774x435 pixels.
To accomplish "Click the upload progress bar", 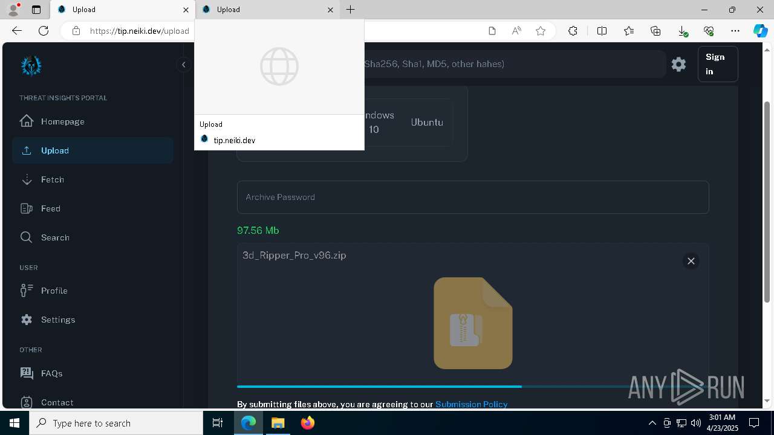I will pyautogui.click(x=473, y=387).
